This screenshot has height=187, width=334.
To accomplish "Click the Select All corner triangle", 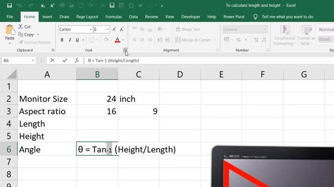I will point(11,74).
